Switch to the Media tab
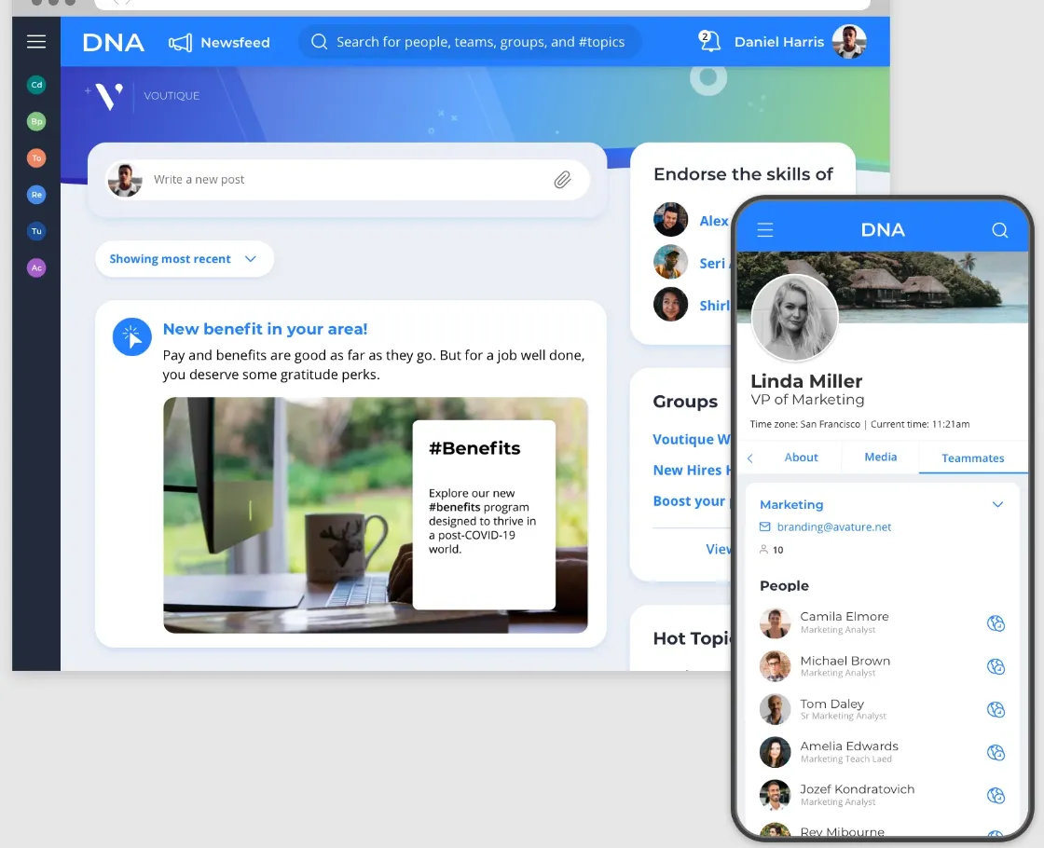 [880, 457]
